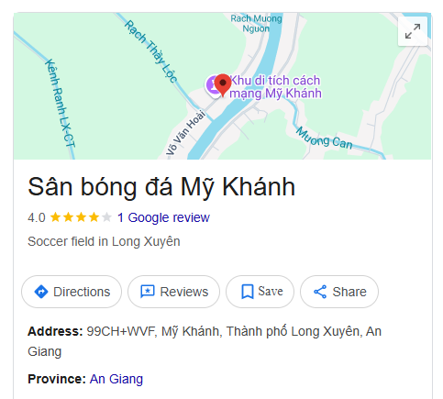Click the Rạch Thầy Lộc canal label
Viewport: 443px width, 399px height.
pos(150,51)
